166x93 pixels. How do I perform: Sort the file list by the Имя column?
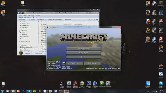(x=42, y=22)
